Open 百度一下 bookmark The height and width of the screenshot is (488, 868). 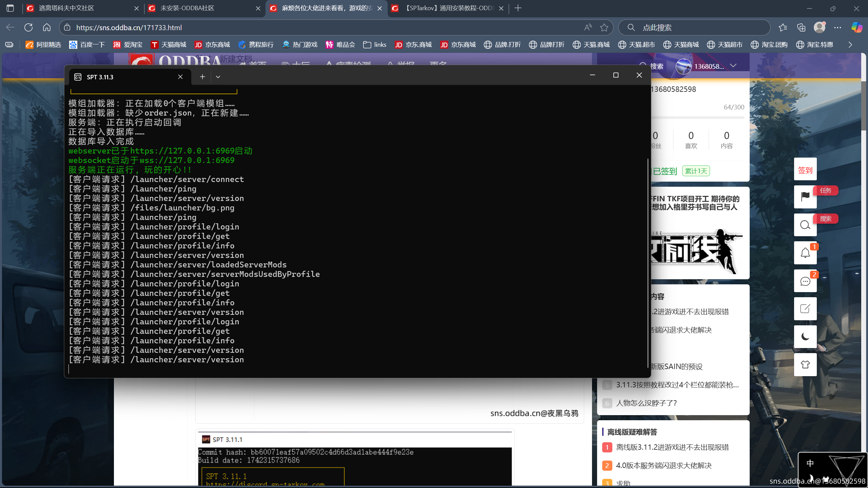87,45
